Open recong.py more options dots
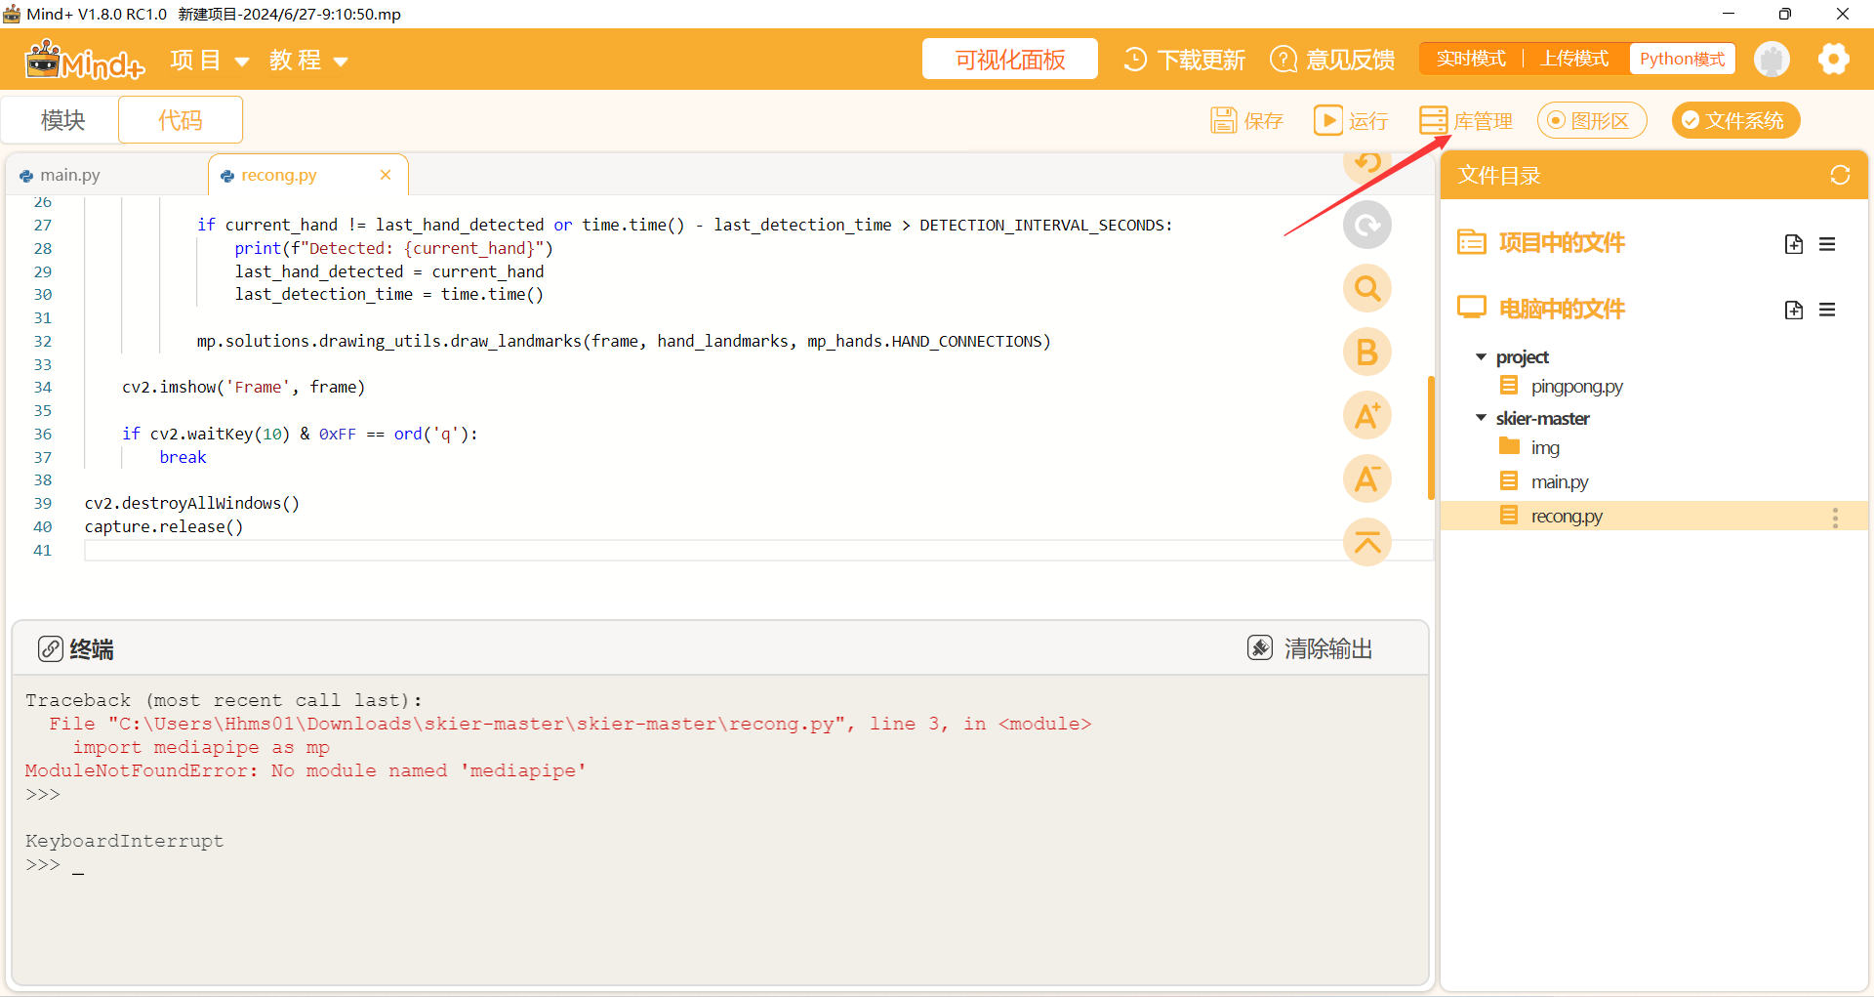1874x997 pixels. [1835, 518]
